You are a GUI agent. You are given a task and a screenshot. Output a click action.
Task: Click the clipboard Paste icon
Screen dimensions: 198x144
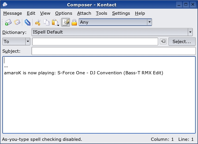pos(55,22)
